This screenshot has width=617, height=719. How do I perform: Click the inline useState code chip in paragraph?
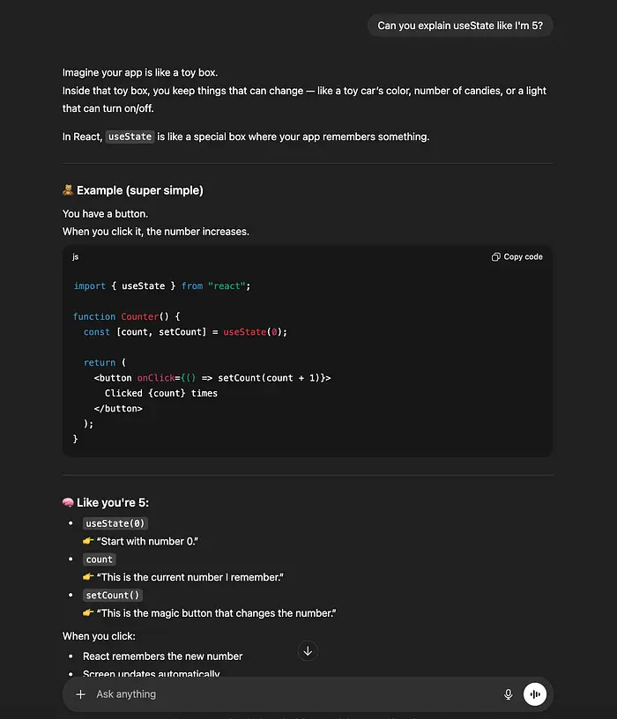[130, 137]
